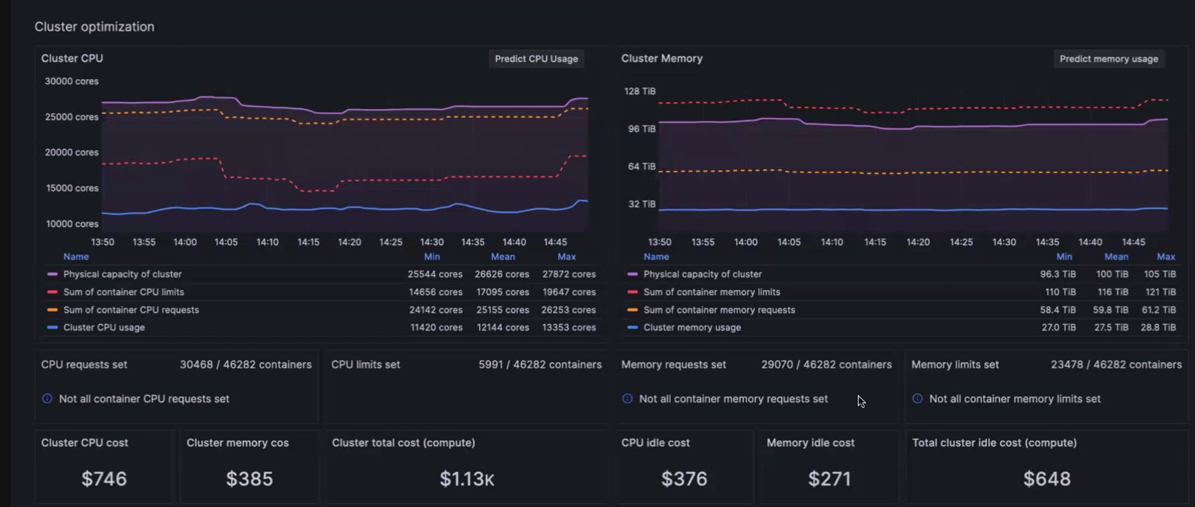Image resolution: width=1195 pixels, height=507 pixels.
Task: Sort CPU legend by Max column
Action: 566,256
